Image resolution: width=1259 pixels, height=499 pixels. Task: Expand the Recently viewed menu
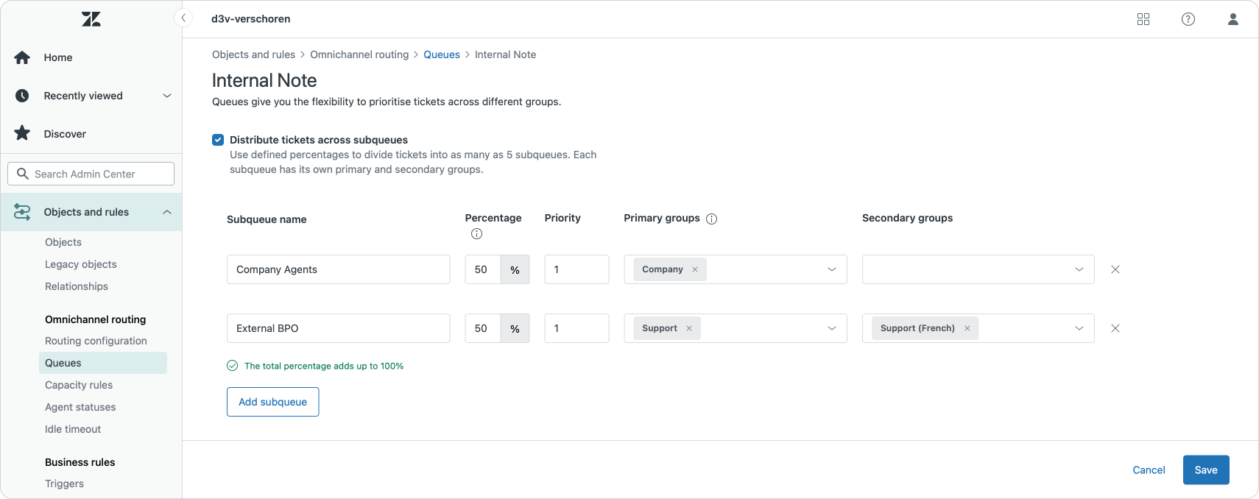pyautogui.click(x=167, y=96)
